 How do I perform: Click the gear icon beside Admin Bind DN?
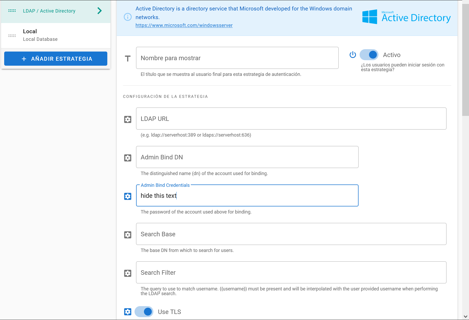pos(128,158)
